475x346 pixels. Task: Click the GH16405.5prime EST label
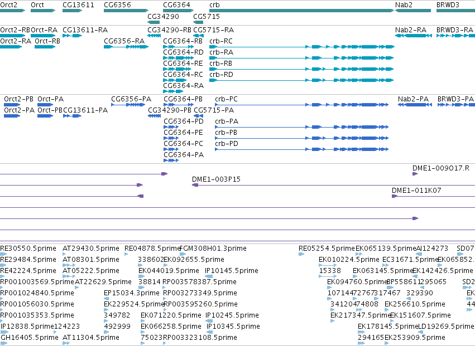coord(30,338)
